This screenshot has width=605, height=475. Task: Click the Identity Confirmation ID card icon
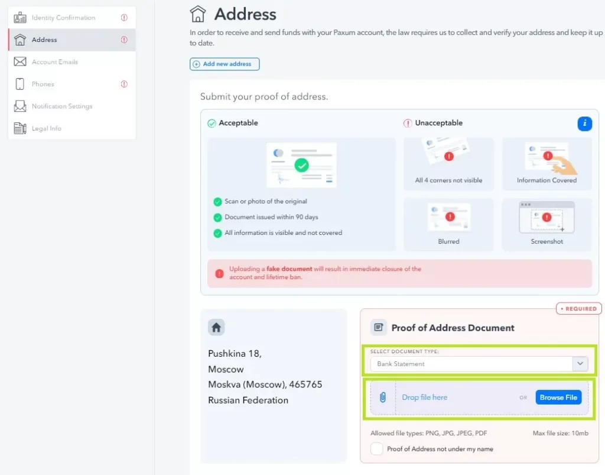pos(20,18)
